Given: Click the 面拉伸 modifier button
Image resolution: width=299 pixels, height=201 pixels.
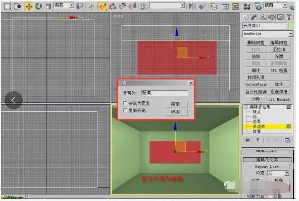Looking at the screenshot, I should (279, 50).
